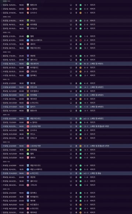This screenshot has height=214, width=132.
Task: Click A. Madrid badge in Spanish Cup final row
Action: tap(28, 173)
